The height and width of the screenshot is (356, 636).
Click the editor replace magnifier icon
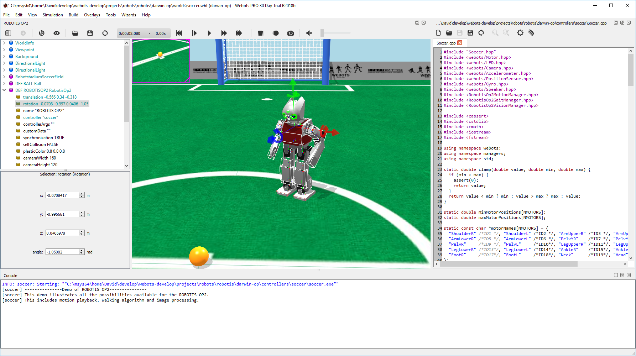click(x=506, y=33)
